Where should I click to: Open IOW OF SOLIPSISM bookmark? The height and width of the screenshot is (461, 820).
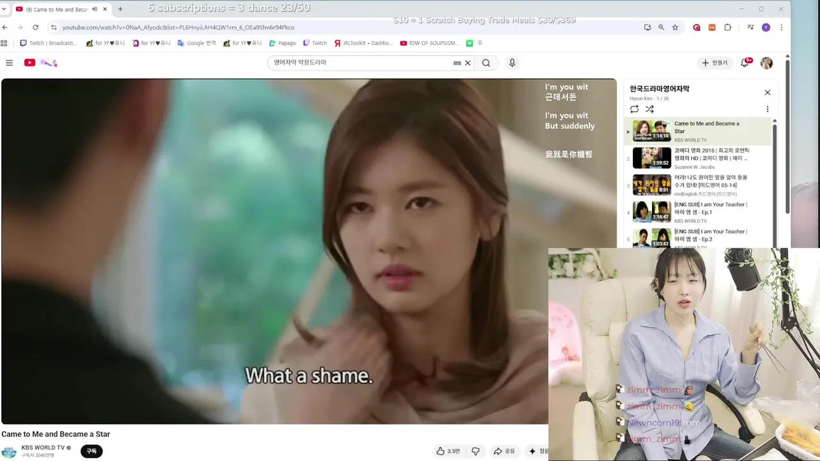[429, 43]
